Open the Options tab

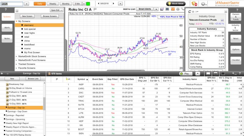[236, 50]
